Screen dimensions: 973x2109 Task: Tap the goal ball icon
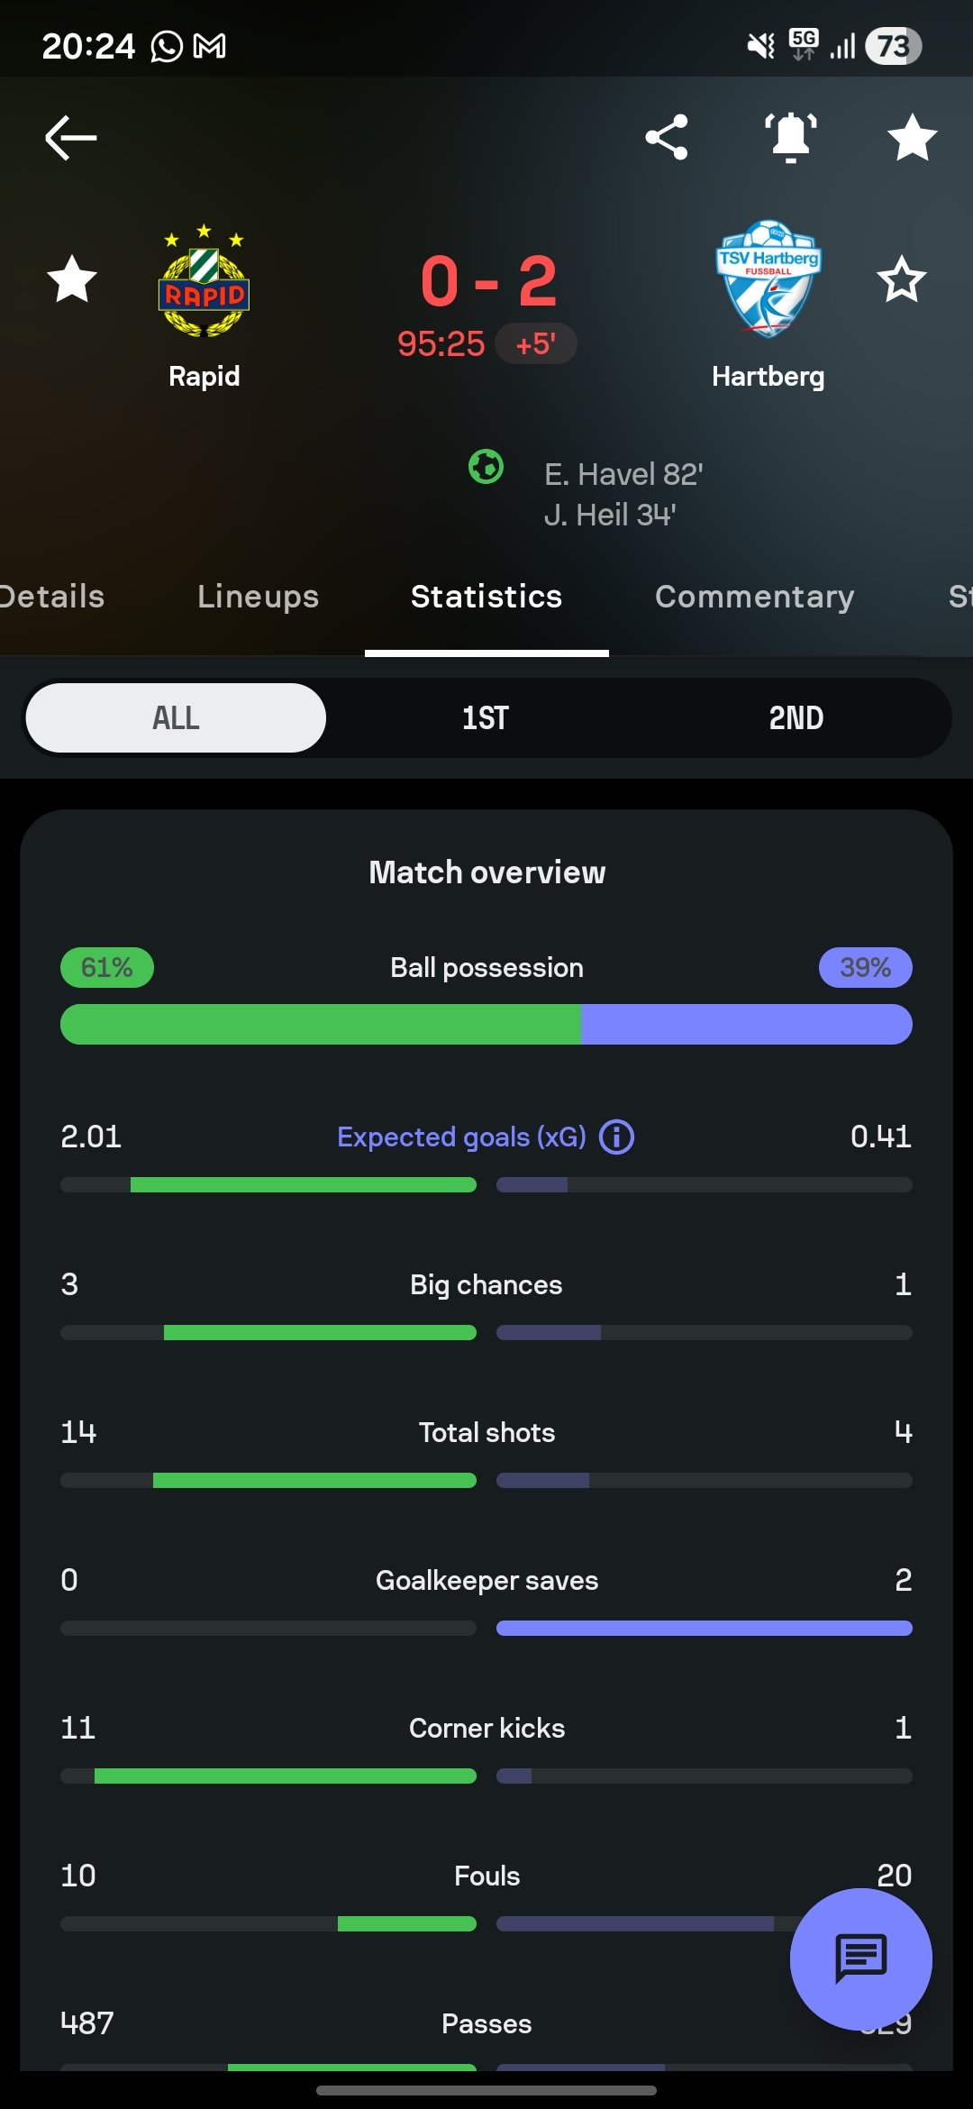[486, 467]
